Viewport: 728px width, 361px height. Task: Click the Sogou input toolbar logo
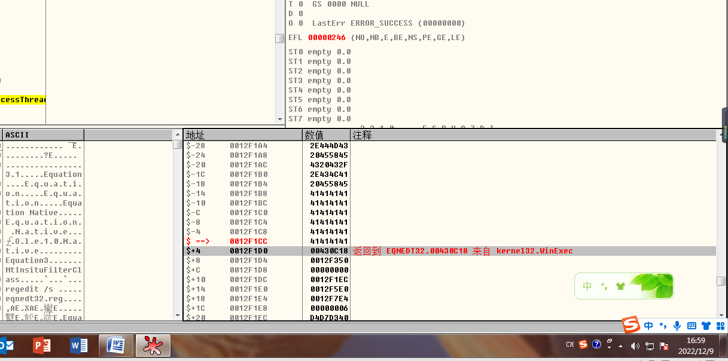click(x=631, y=326)
